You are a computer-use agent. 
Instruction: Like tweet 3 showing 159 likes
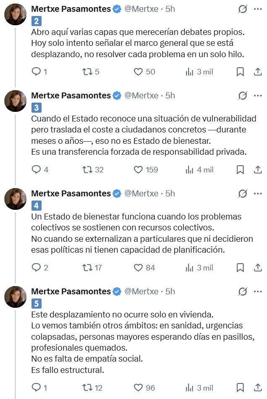point(138,170)
